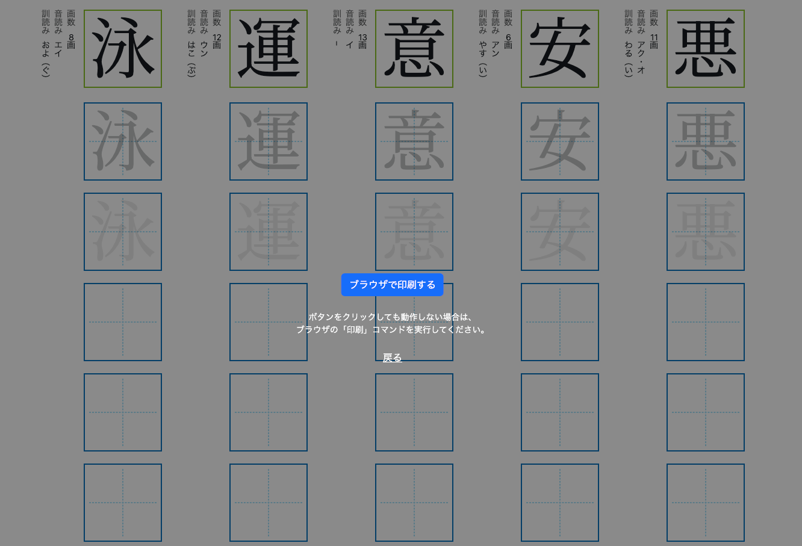Click the 画数 13画 stroke count label
Image resolution: width=802 pixels, height=546 pixels.
click(x=362, y=29)
